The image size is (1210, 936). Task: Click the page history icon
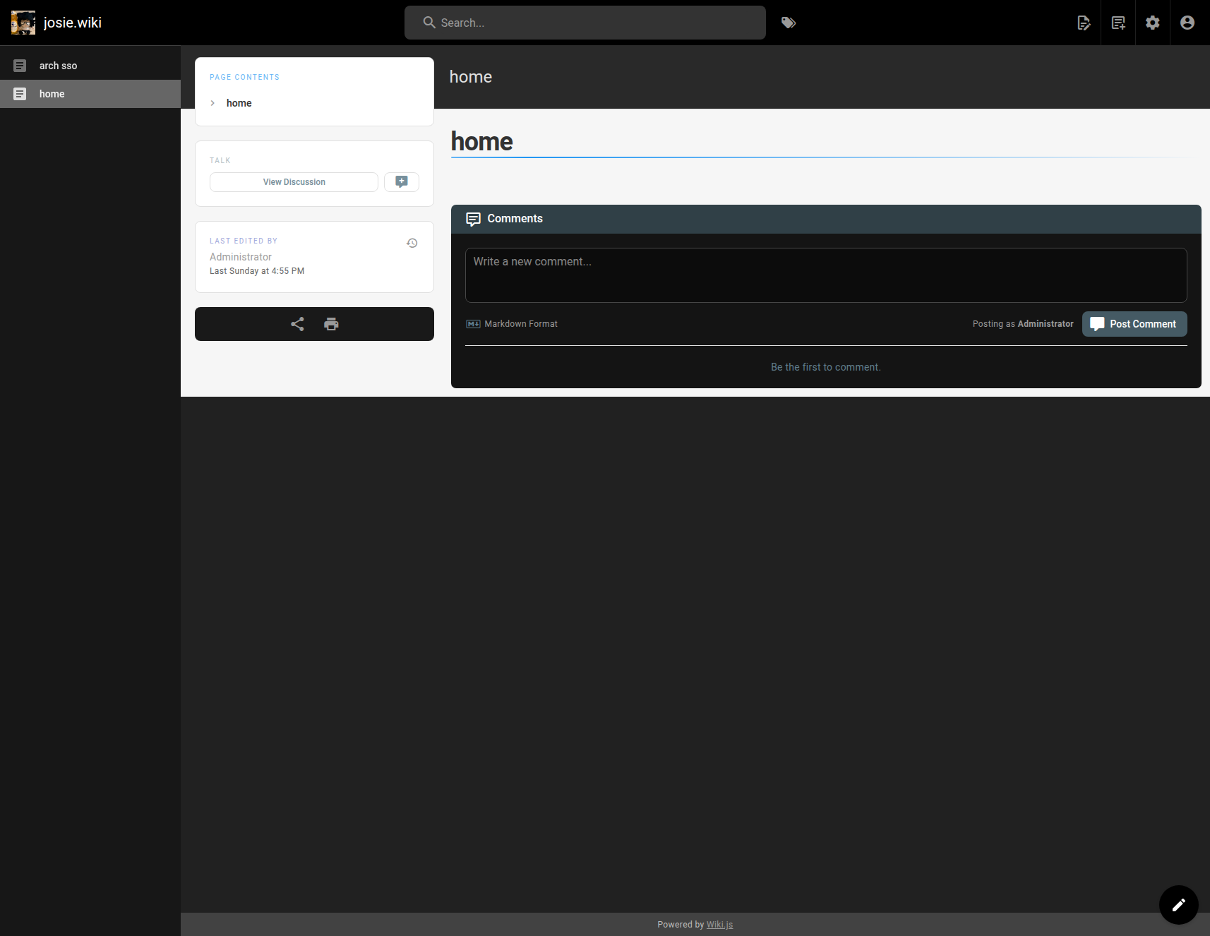tap(412, 243)
